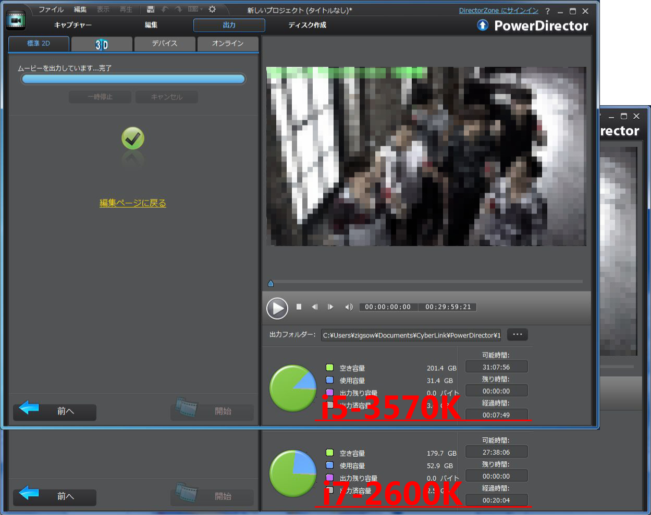This screenshot has width=651, height=515.
Task: Click the 残り時間 field in rear window
Action: (496, 476)
